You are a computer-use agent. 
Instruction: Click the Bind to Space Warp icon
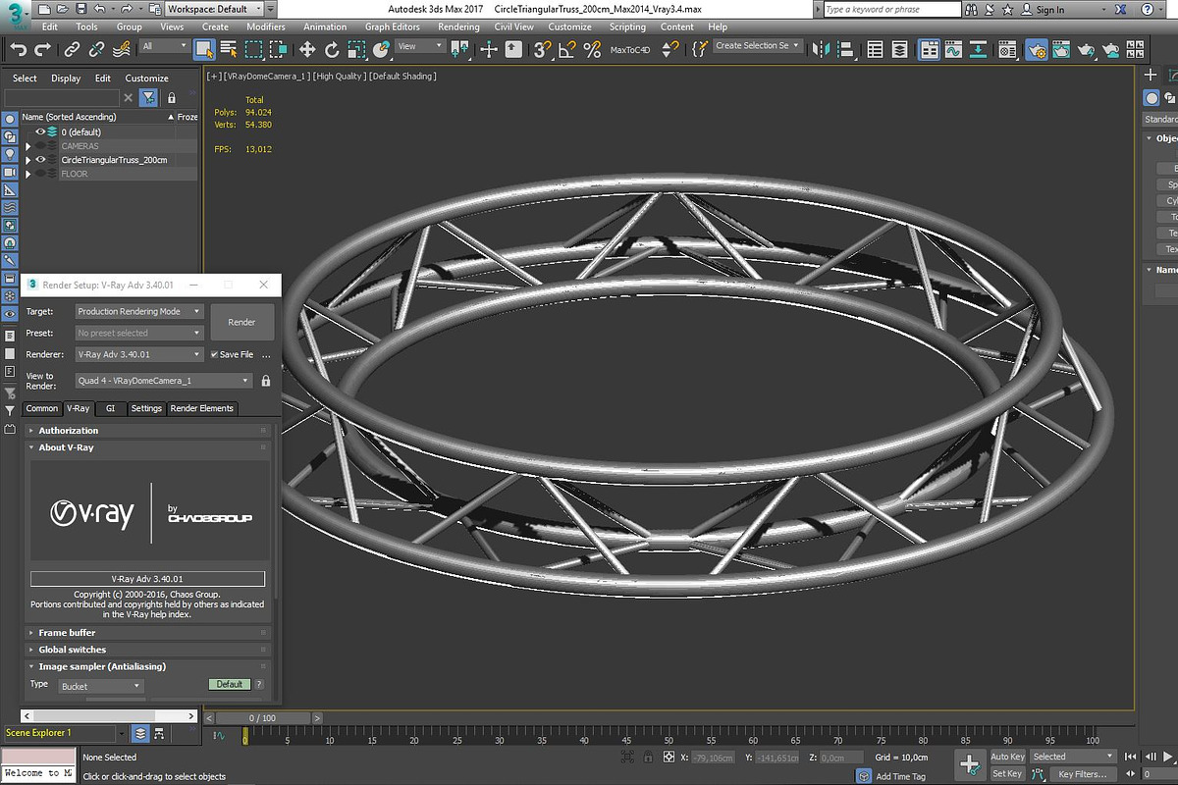tap(122, 48)
